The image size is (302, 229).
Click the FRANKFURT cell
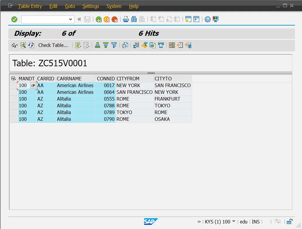[x=173, y=99]
